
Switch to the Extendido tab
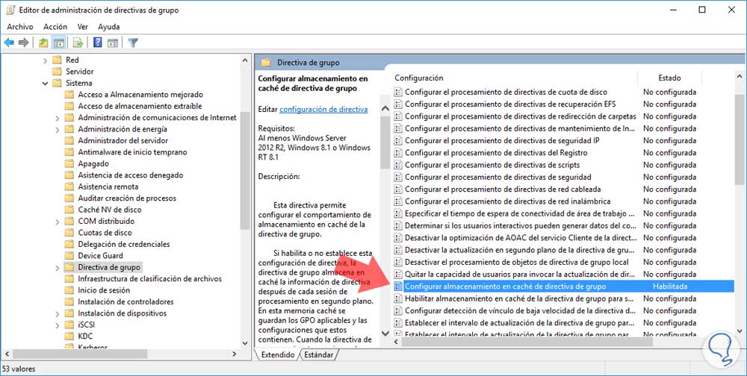[x=278, y=354]
